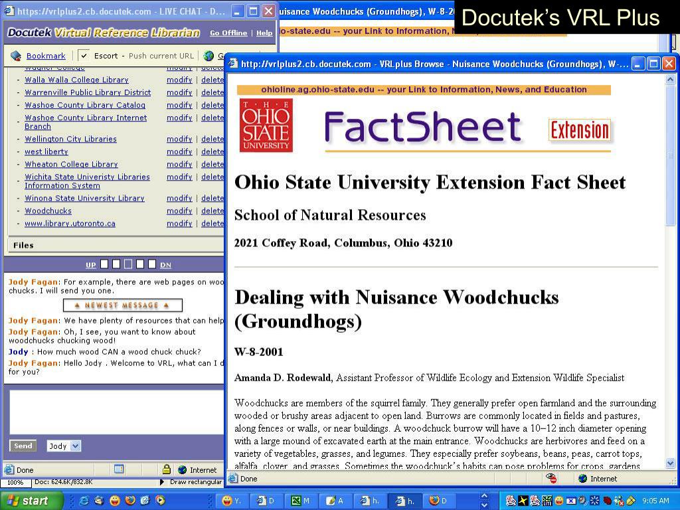The width and height of the screenshot is (680, 510).
Task: Open Warrenville Public Library District link
Action: 88,92
